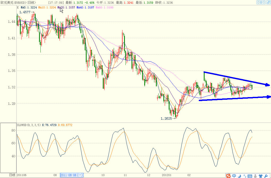Click the 昨收:1.3236 previous close text
The height and width of the screenshot is (178, 271).
coord(164,3)
